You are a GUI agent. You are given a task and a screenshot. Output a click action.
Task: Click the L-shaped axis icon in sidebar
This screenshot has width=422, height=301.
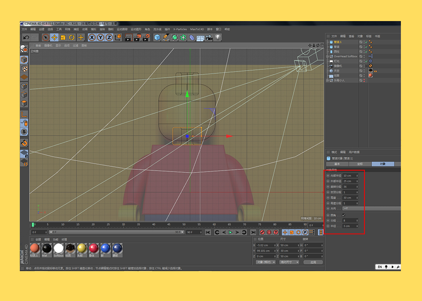pos(24,114)
